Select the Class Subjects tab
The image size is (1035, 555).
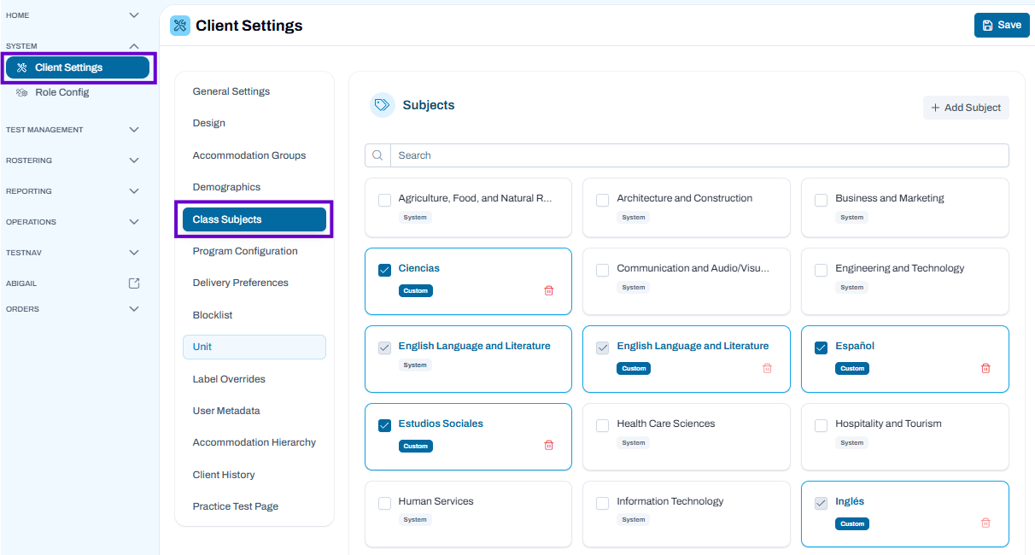click(x=254, y=219)
